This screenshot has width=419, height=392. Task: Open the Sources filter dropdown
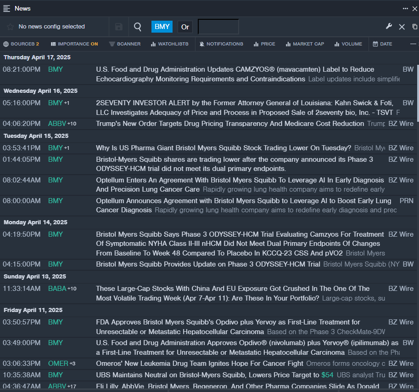(21, 44)
